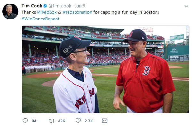
Task: Open Tim Cook's profile picture
Action: coord(10,11)
